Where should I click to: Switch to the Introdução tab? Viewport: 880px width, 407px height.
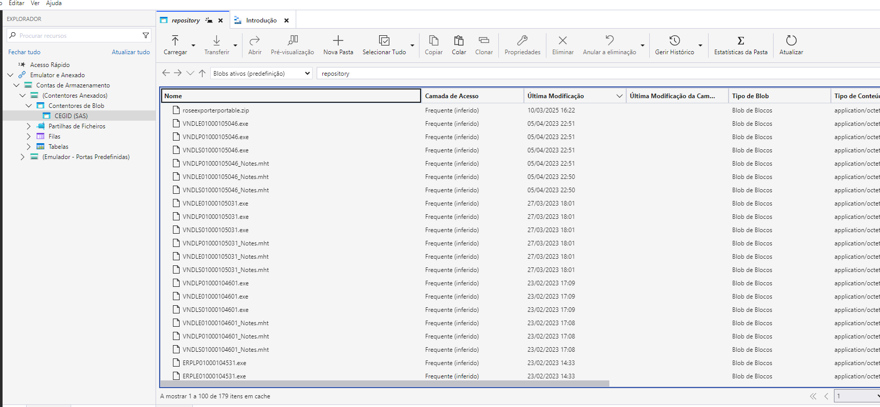point(261,20)
